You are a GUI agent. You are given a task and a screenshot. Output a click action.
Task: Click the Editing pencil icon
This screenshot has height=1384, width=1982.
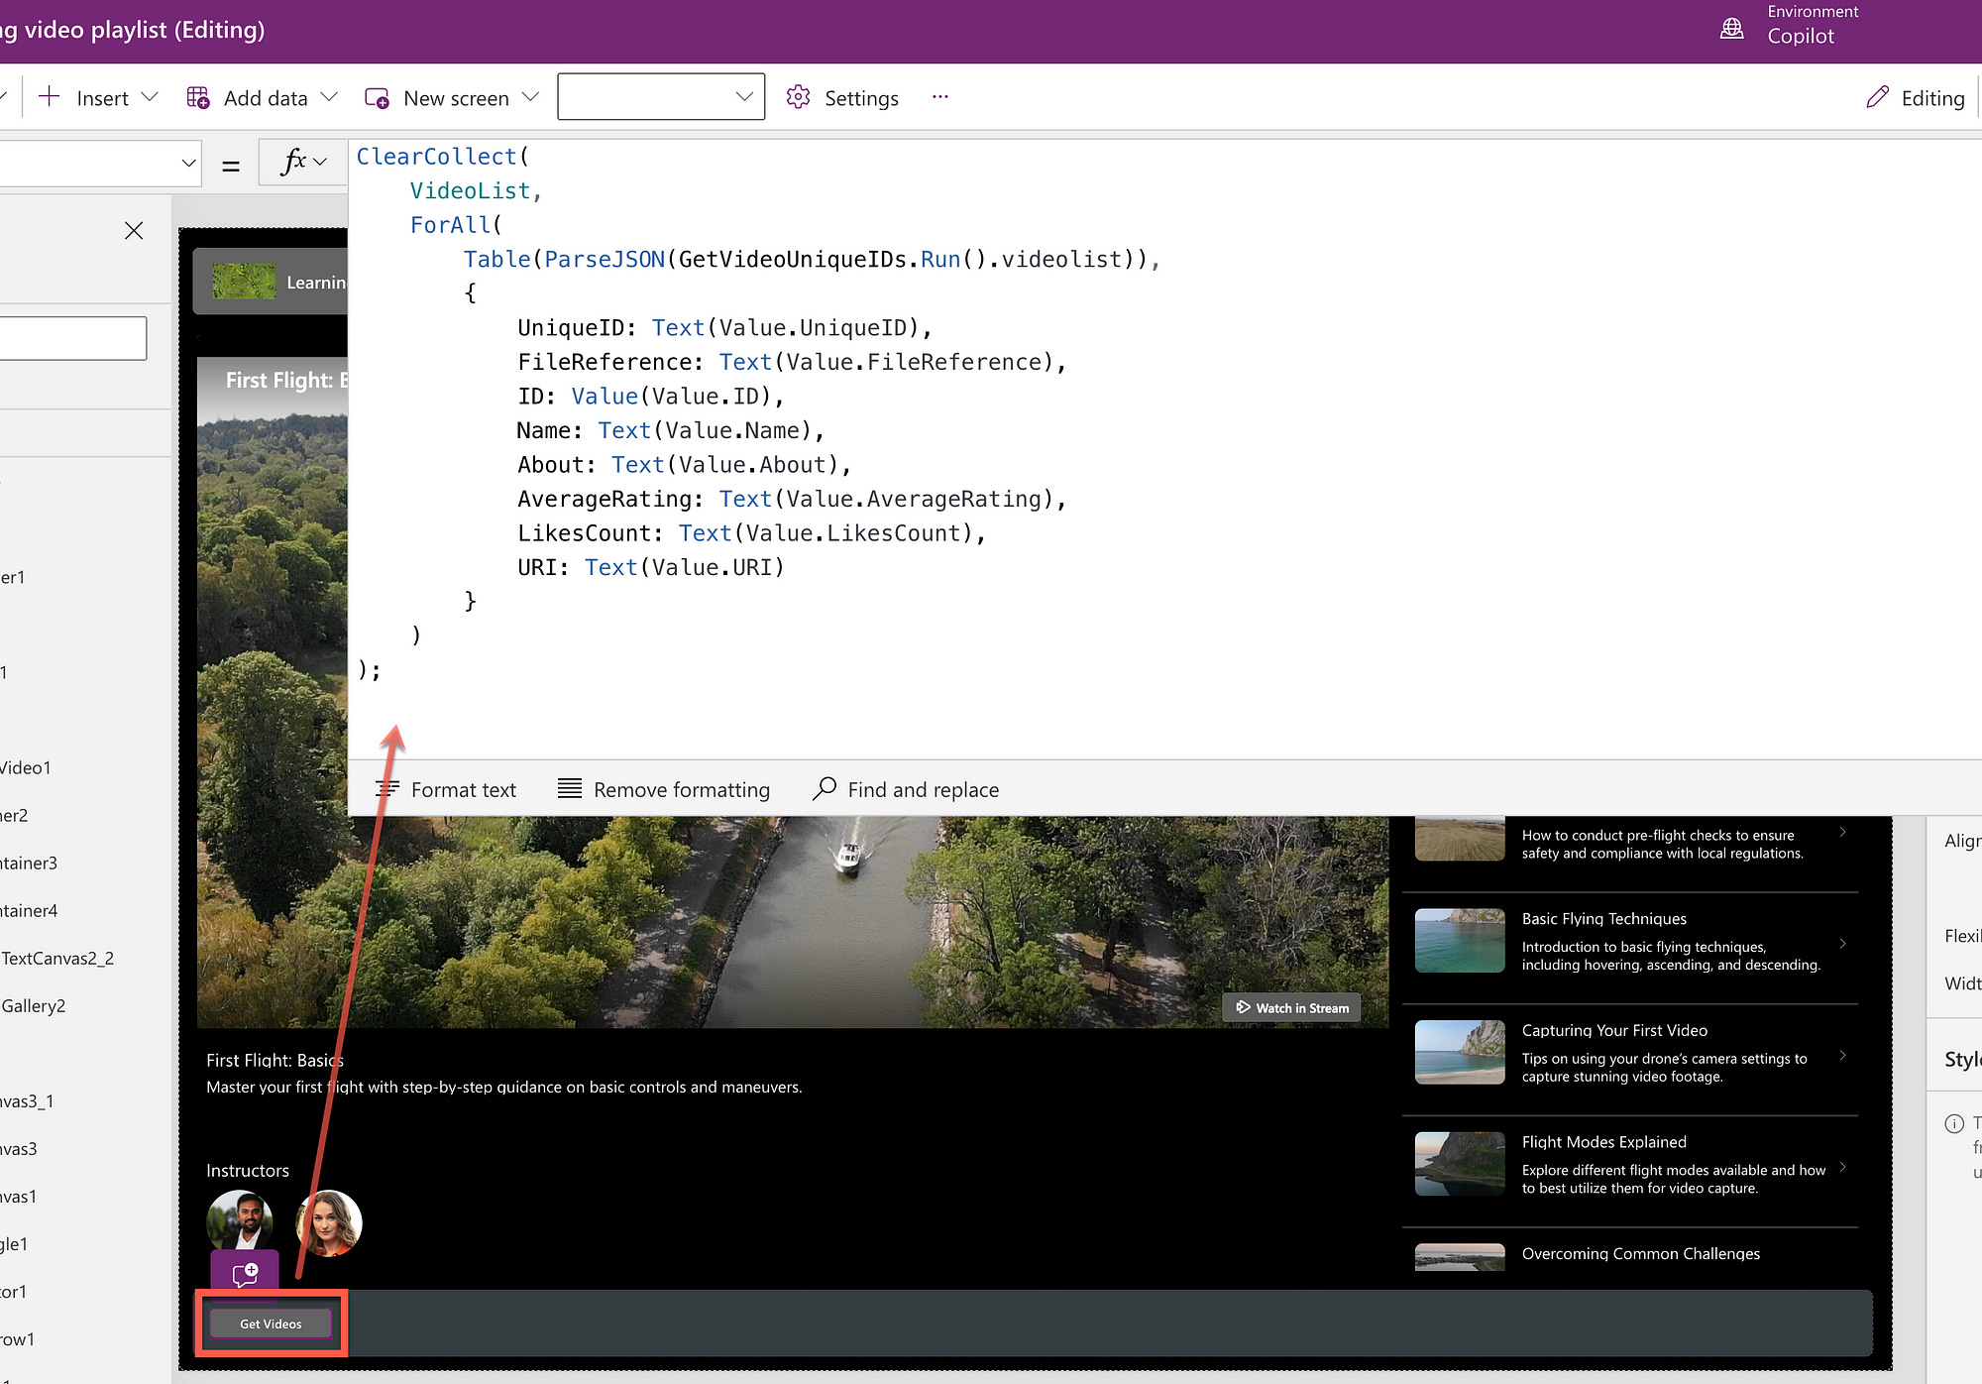1877,97
